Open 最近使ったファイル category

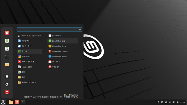(29, 82)
